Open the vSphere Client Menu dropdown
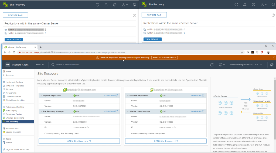This screenshot has width=276, height=153. tap(40, 65)
